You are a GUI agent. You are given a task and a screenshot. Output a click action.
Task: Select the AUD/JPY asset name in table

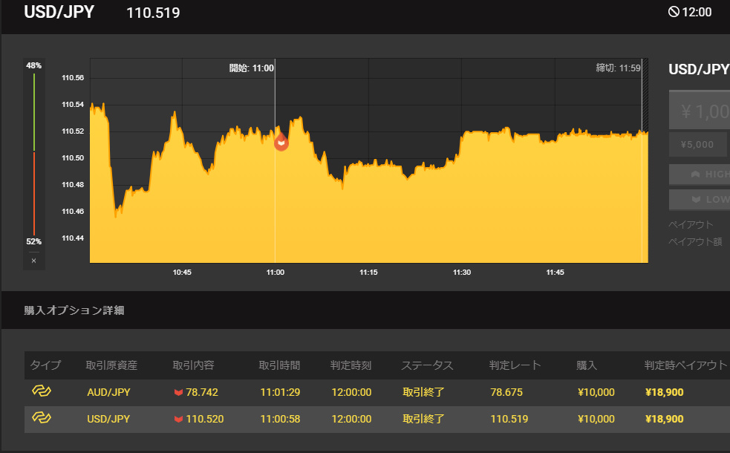coord(108,392)
